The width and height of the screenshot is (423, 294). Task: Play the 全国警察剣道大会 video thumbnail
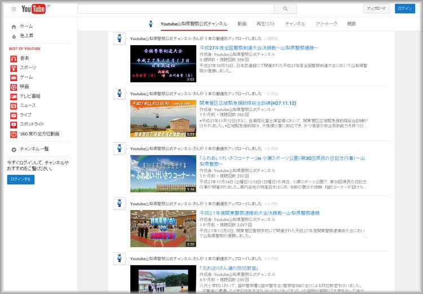163,64
